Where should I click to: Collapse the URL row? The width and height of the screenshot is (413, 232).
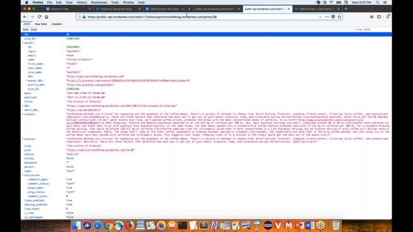(23, 106)
